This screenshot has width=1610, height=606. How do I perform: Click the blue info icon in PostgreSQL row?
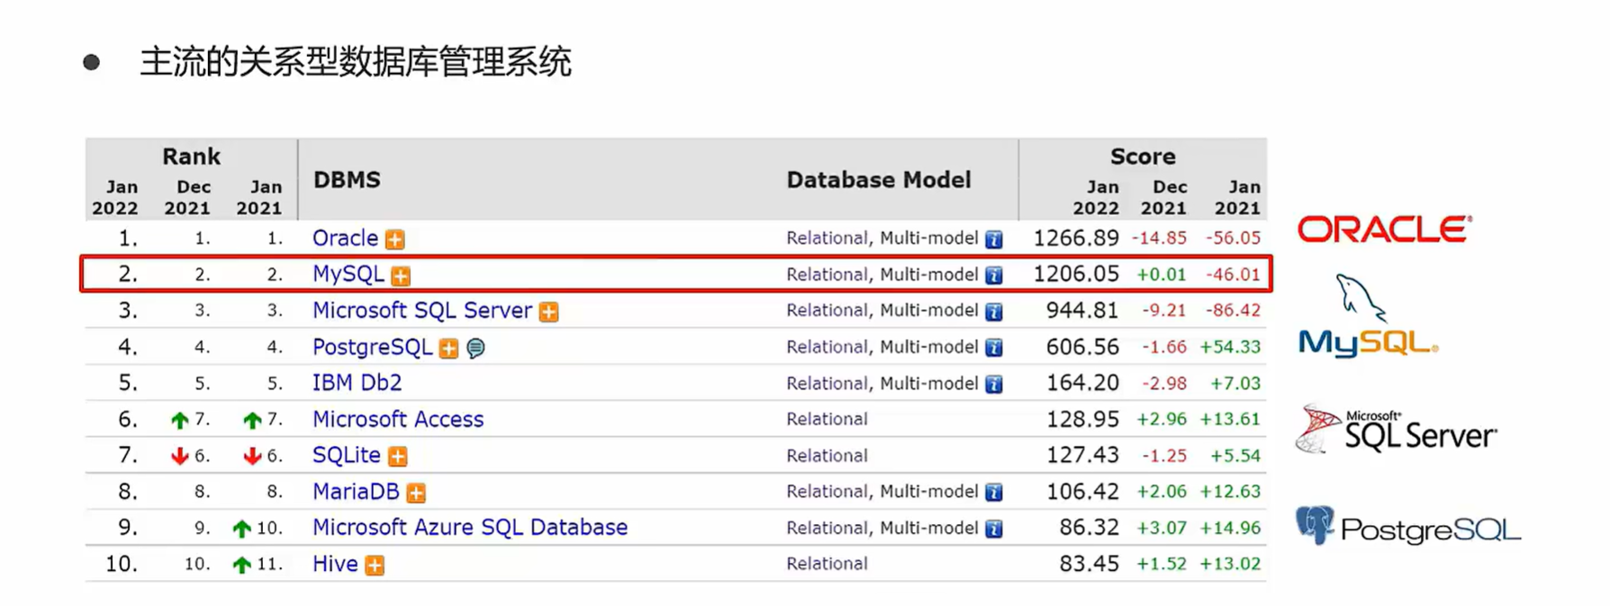pos(993,348)
